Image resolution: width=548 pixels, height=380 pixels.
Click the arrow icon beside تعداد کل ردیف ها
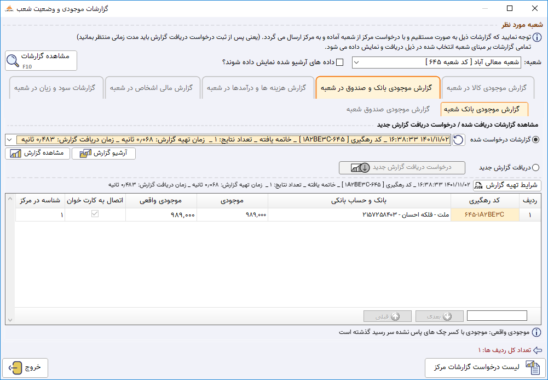pos(538,350)
